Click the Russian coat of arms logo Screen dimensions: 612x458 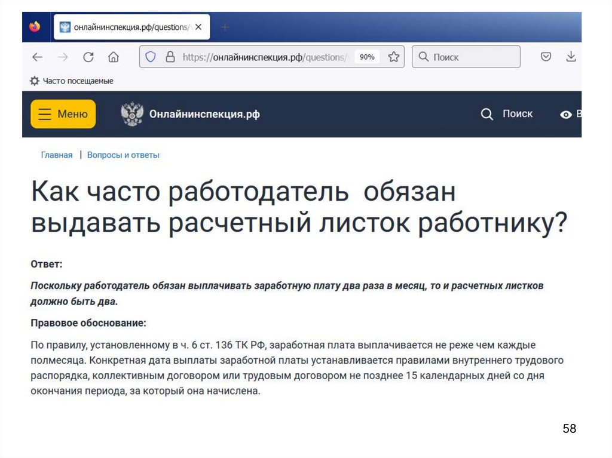(x=132, y=114)
